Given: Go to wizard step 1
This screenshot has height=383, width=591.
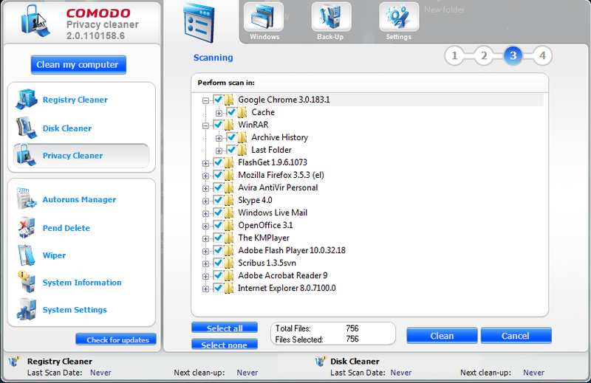Looking at the screenshot, I should click(x=454, y=56).
